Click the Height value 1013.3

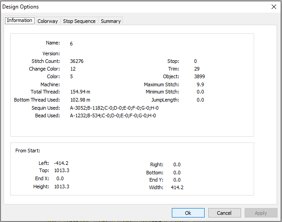(x=62, y=186)
